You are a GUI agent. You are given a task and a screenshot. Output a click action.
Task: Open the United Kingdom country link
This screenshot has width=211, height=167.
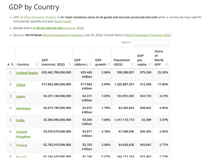click(23, 134)
